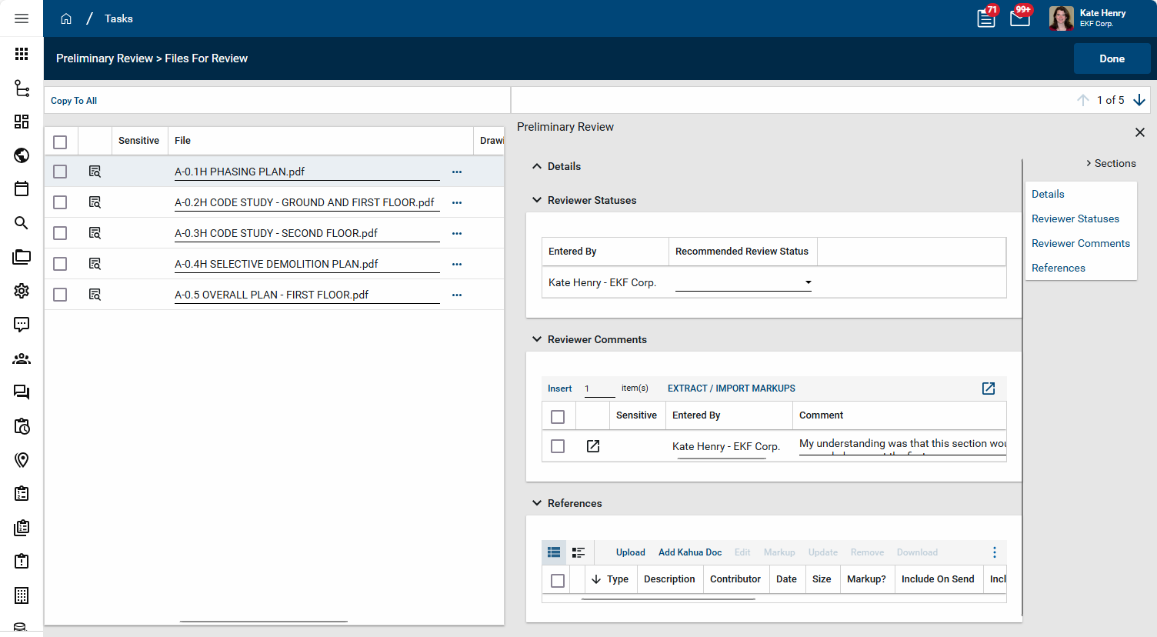Open the Recommended Review Status dropdown
This screenshot has width=1157, height=637.
743,282
